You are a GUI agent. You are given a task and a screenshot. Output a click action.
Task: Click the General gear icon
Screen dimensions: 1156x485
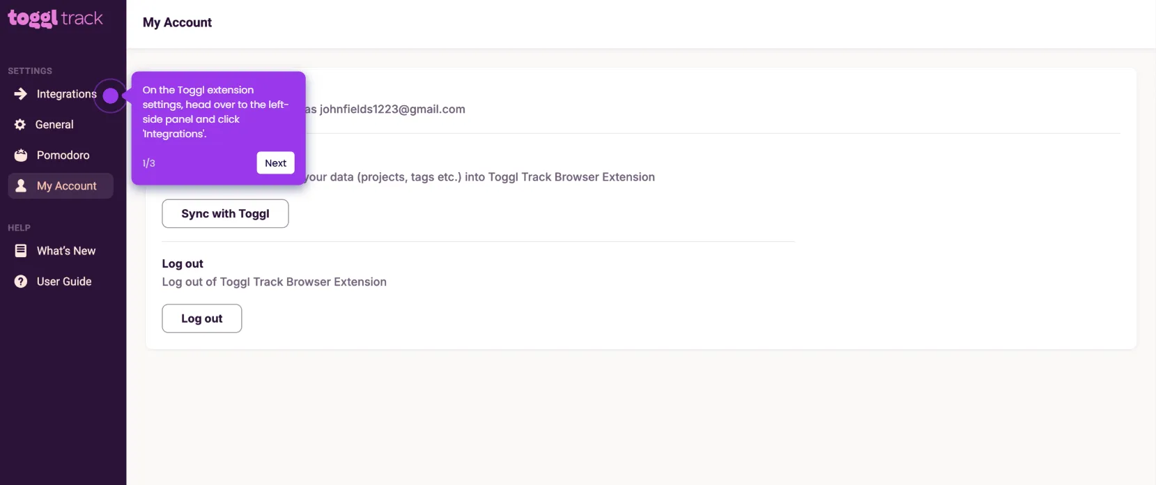20,125
